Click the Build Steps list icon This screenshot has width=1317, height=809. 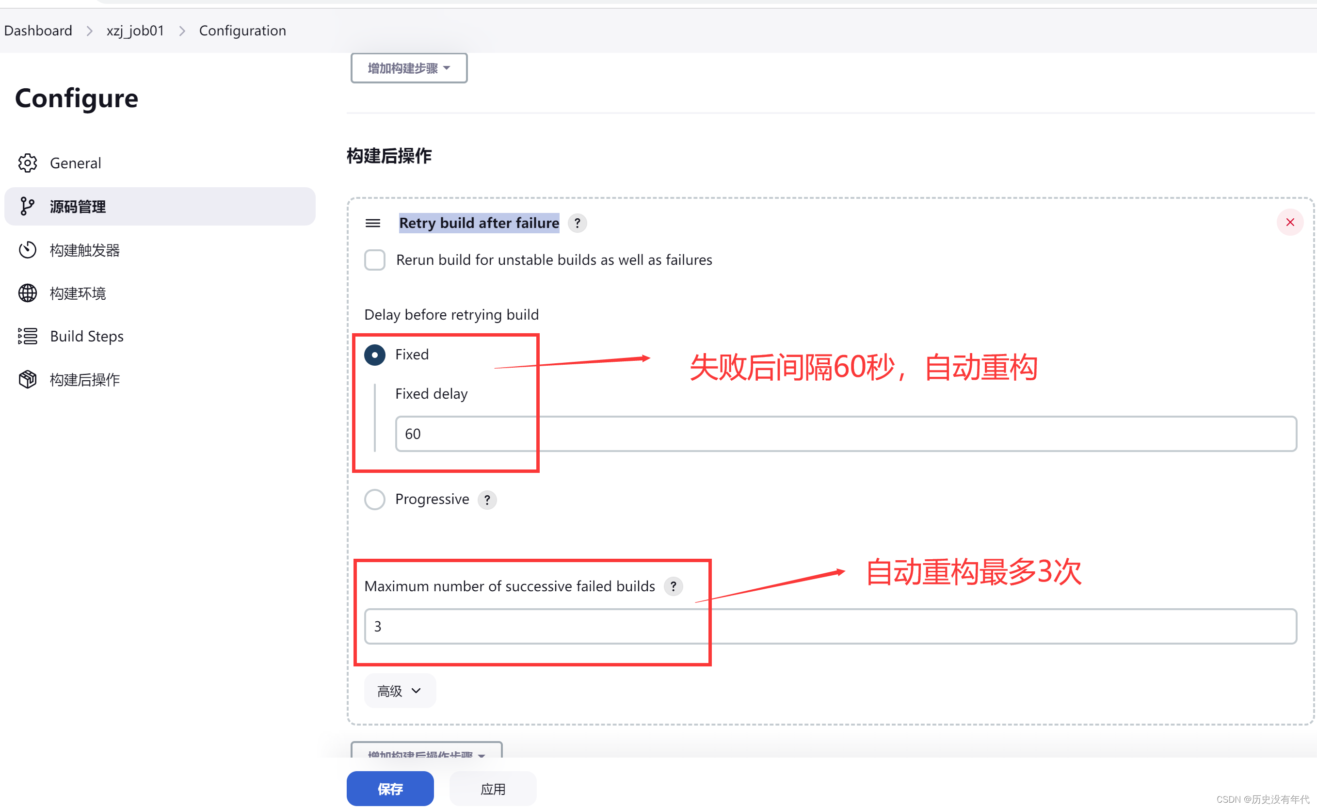(27, 336)
